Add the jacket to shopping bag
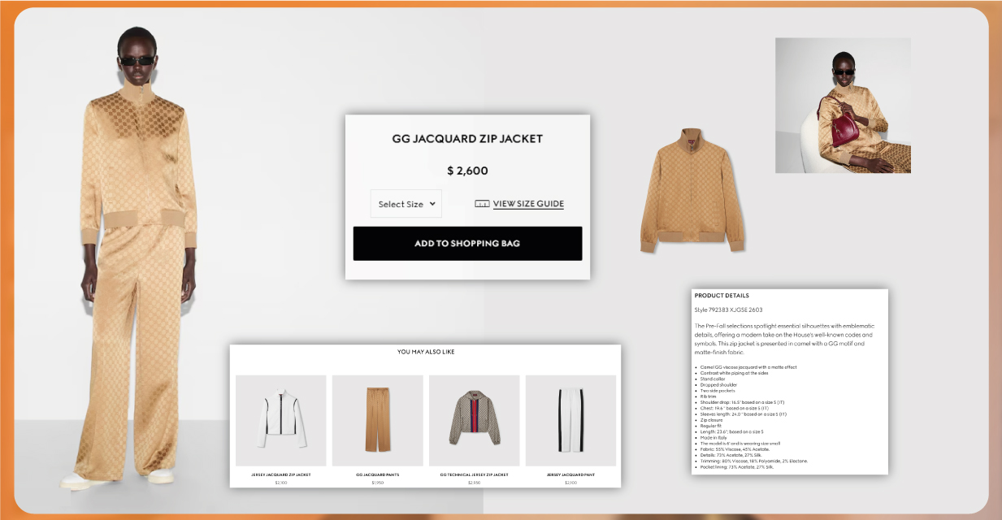 pos(467,244)
